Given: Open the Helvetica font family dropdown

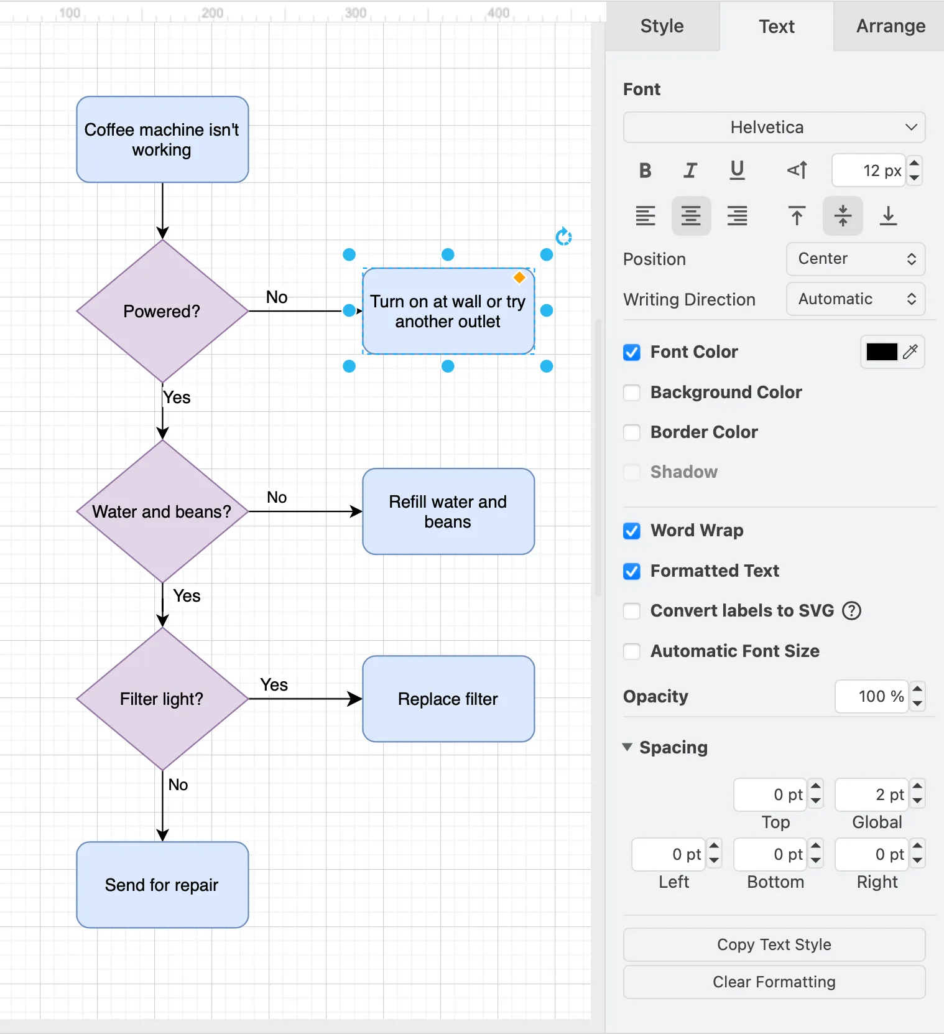Looking at the screenshot, I should point(774,128).
